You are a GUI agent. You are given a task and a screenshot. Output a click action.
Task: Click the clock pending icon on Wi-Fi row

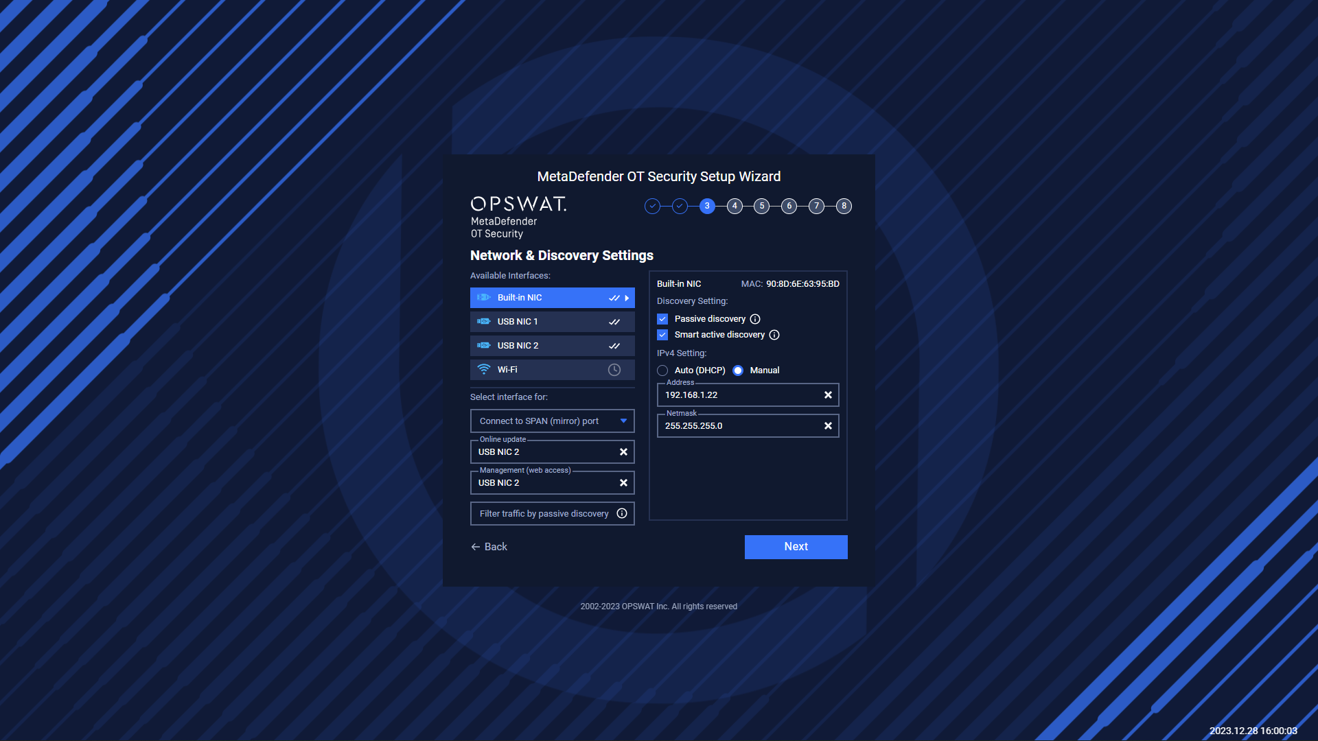(x=614, y=370)
